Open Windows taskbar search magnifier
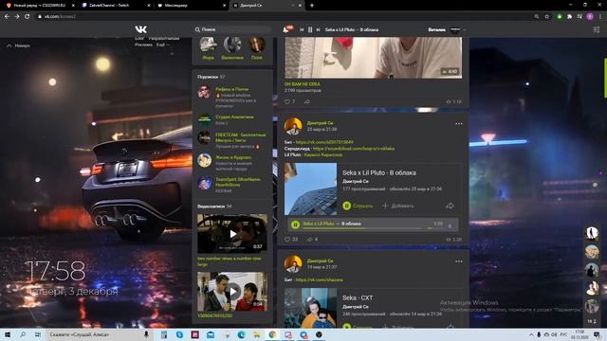This screenshot has width=607, height=341. coord(23,334)
